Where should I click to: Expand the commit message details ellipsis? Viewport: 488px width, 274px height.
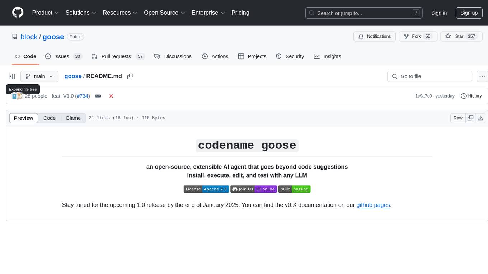98,96
